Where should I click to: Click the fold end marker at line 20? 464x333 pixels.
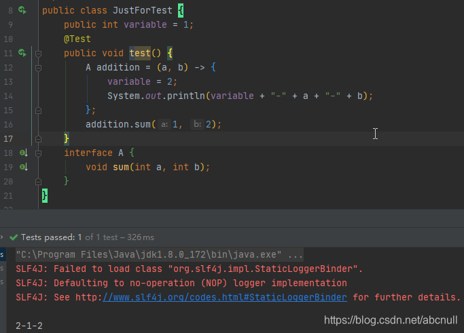tap(38, 182)
